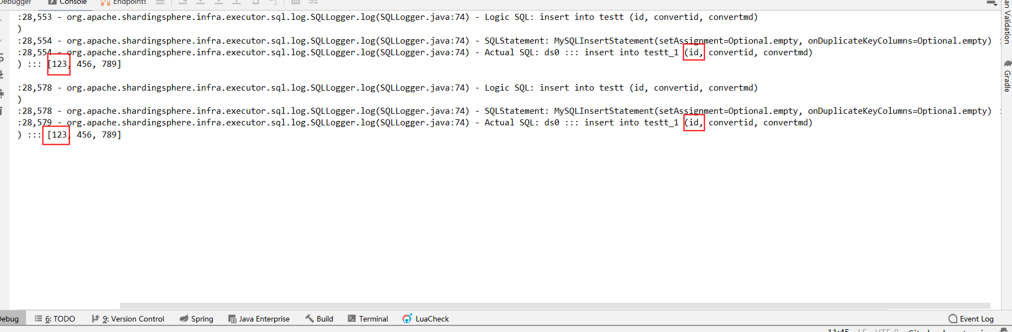Click the Drop Frame toolbar icon
Viewport: 1012px width, 332px height.
pos(255,2)
